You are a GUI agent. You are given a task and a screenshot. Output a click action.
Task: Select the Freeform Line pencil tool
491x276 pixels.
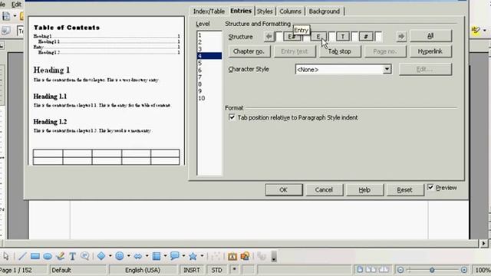(61, 256)
